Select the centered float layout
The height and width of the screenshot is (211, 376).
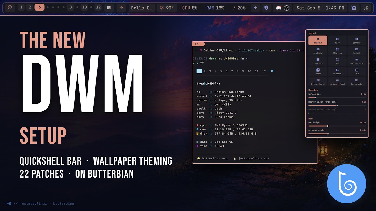[x=337, y=81]
